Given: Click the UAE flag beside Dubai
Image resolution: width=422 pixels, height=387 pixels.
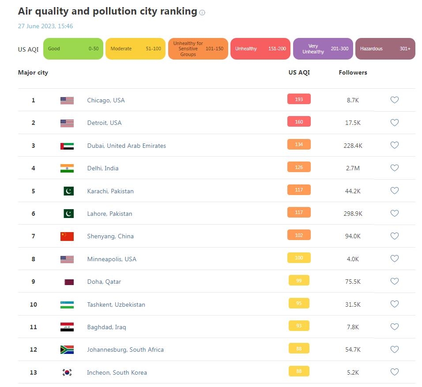Looking at the screenshot, I should [x=67, y=146].
